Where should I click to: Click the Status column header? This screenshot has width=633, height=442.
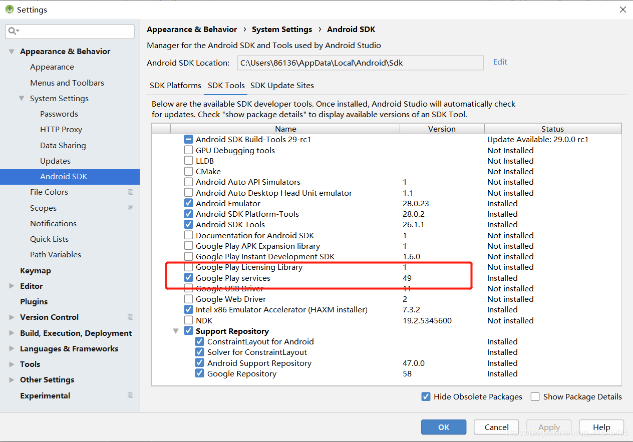pos(552,129)
